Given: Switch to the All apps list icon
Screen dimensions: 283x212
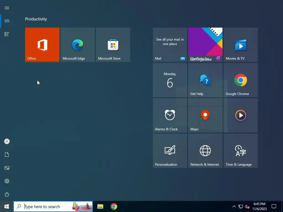Looking at the screenshot, I should (x=7, y=34).
